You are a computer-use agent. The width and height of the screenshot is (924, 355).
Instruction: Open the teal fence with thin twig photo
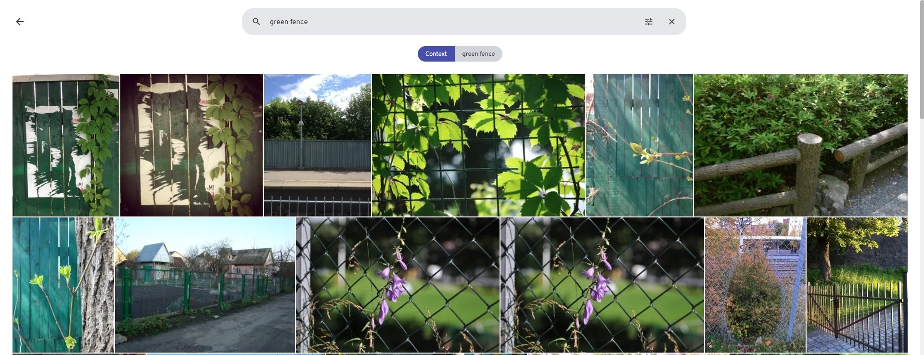point(639,145)
